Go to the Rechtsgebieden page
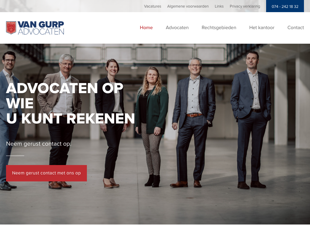 (x=219, y=28)
